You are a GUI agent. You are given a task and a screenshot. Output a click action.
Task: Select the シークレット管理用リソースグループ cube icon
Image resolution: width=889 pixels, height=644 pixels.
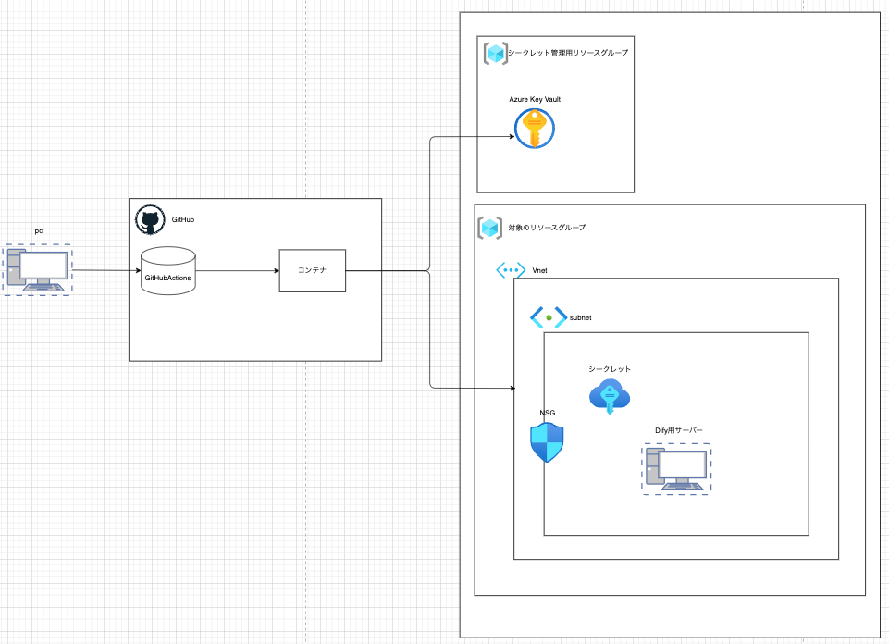pos(495,53)
